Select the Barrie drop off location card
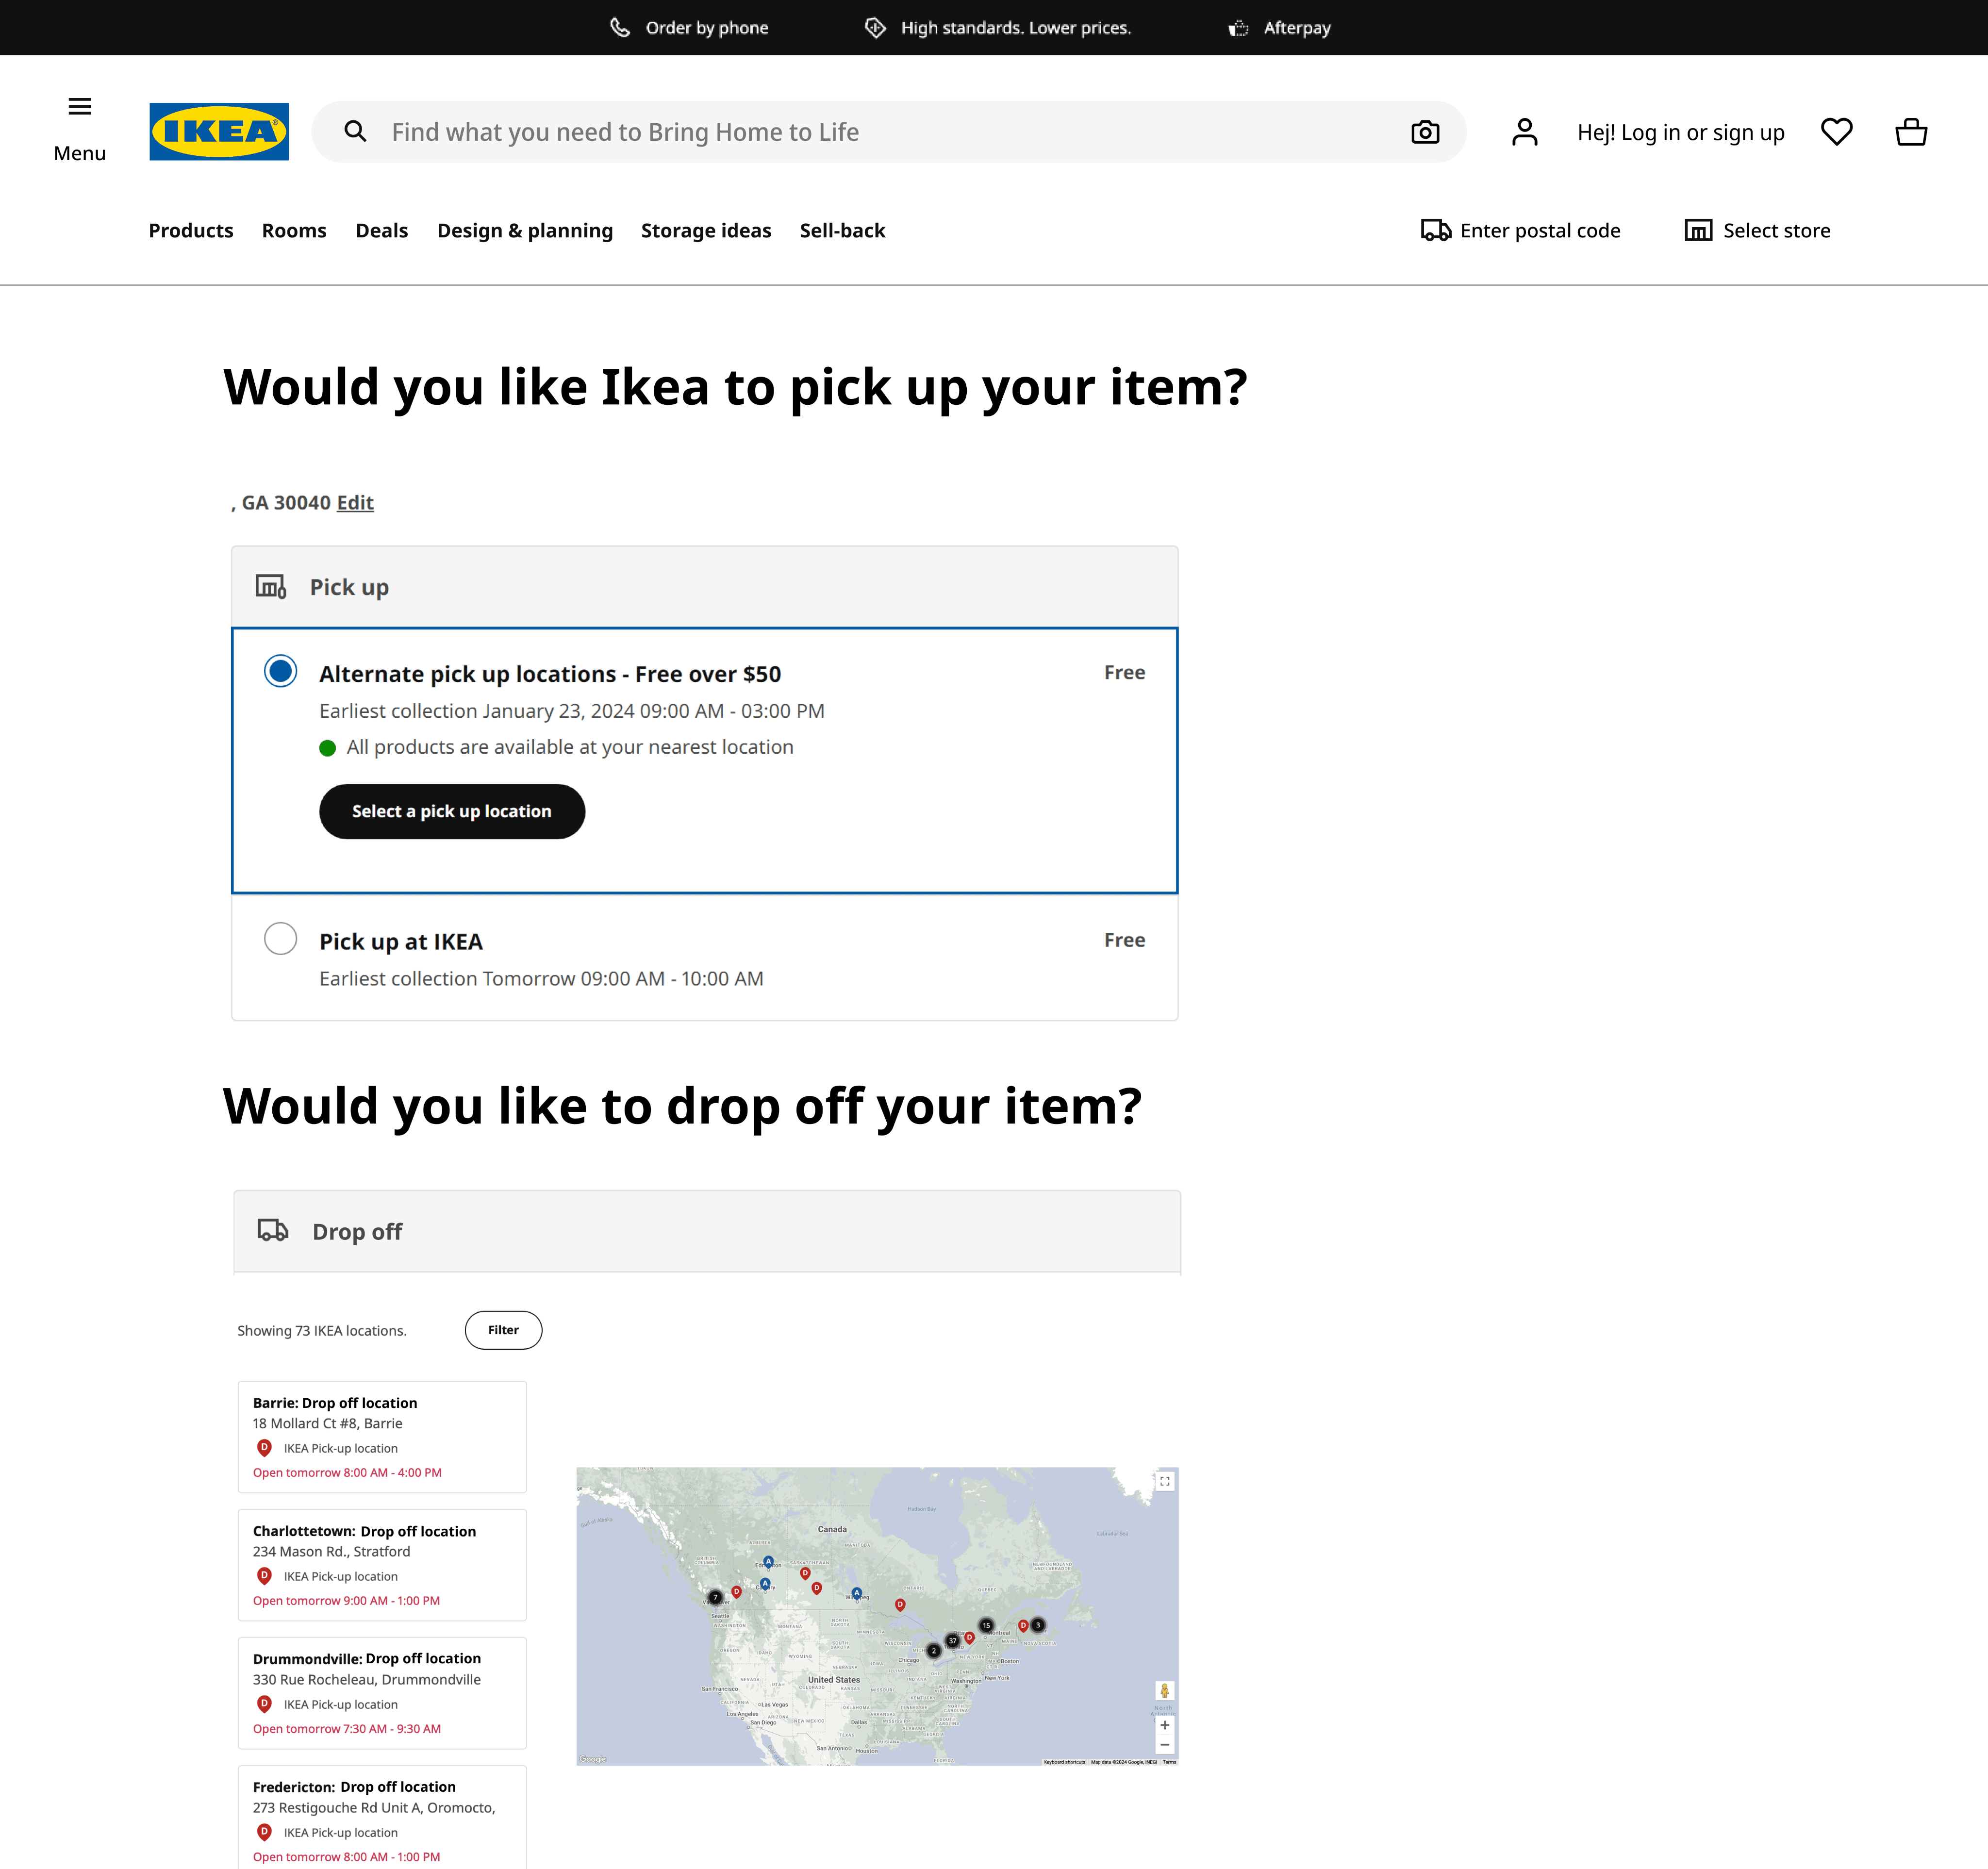This screenshot has width=1988, height=1869. tap(382, 1436)
